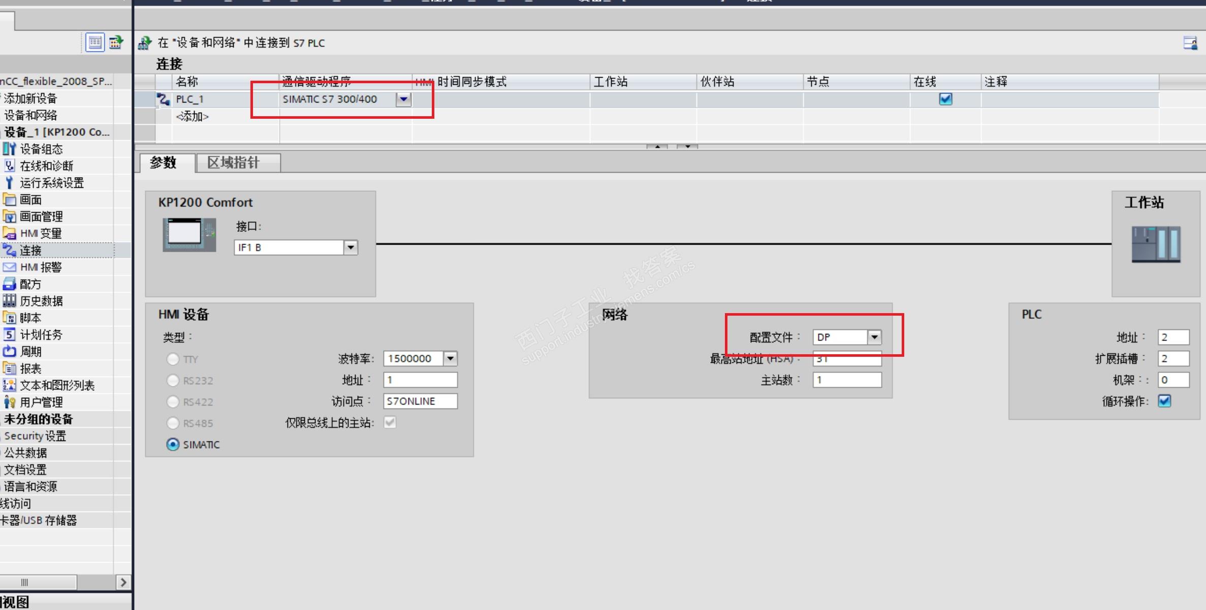Click the S7 PLC connect icon in header

145,43
